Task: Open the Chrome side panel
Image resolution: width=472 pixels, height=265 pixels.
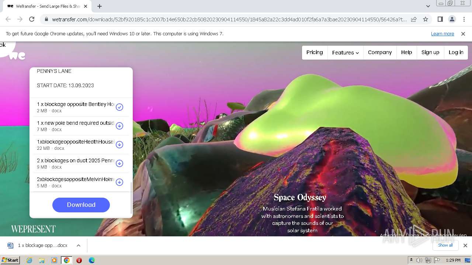Action: click(x=440, y=19)
